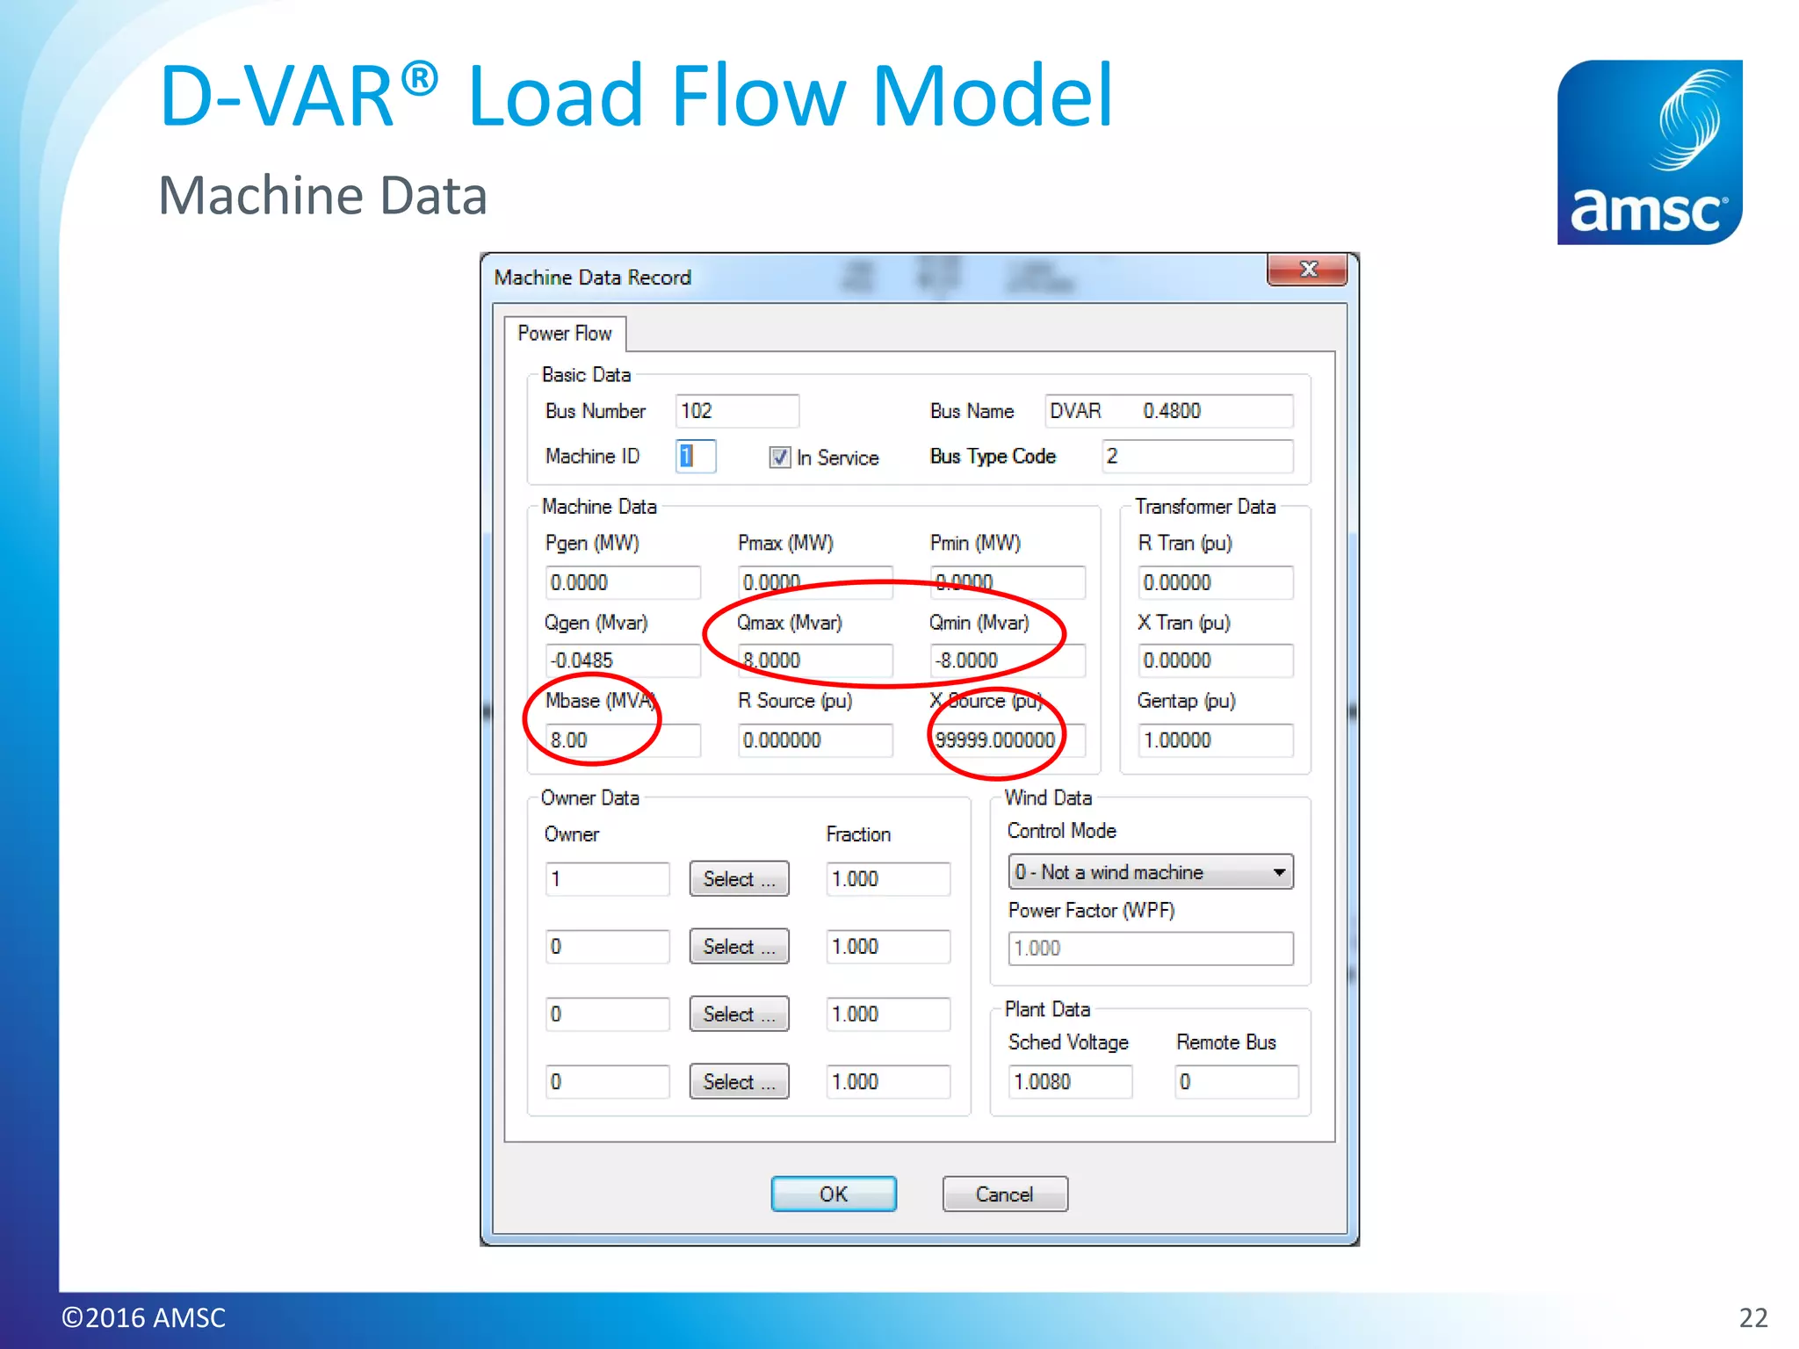Click the second owner row's Select button
1799x1349 pixels.
(x=739, y=947)
